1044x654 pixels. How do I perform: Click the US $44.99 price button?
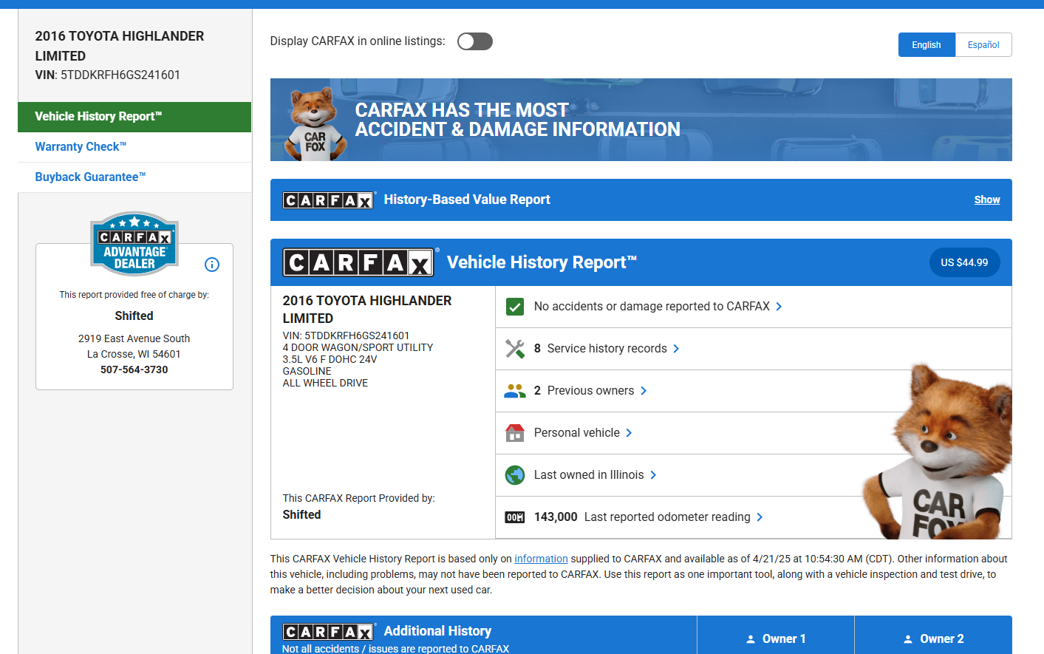[x=964, y=262]
